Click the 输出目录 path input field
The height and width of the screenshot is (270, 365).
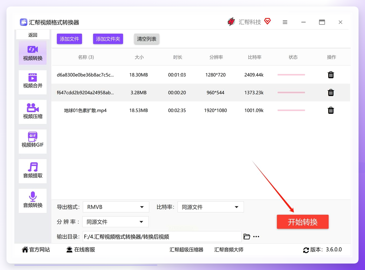click(x=162, y=237)
